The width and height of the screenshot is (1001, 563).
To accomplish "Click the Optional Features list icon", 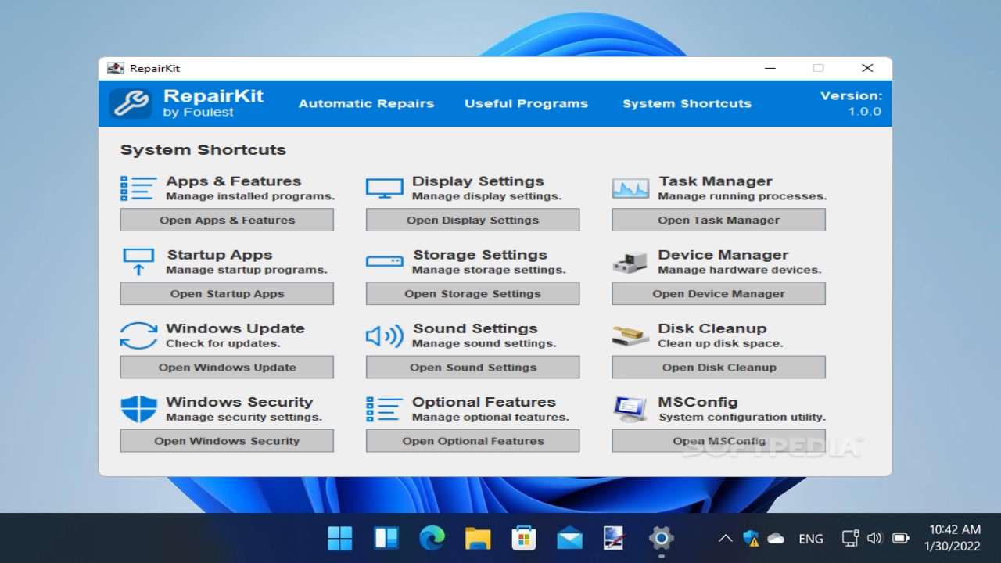I will (x=384, y=409).
